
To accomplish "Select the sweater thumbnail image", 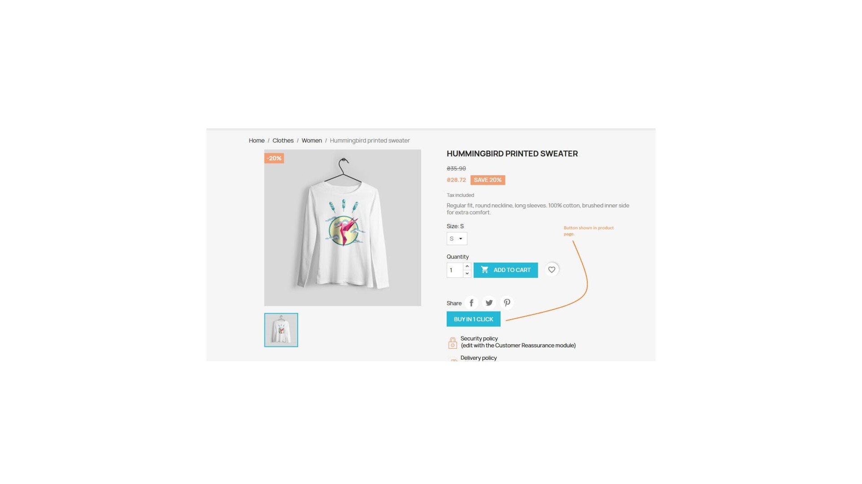I will tap(281, 330).
